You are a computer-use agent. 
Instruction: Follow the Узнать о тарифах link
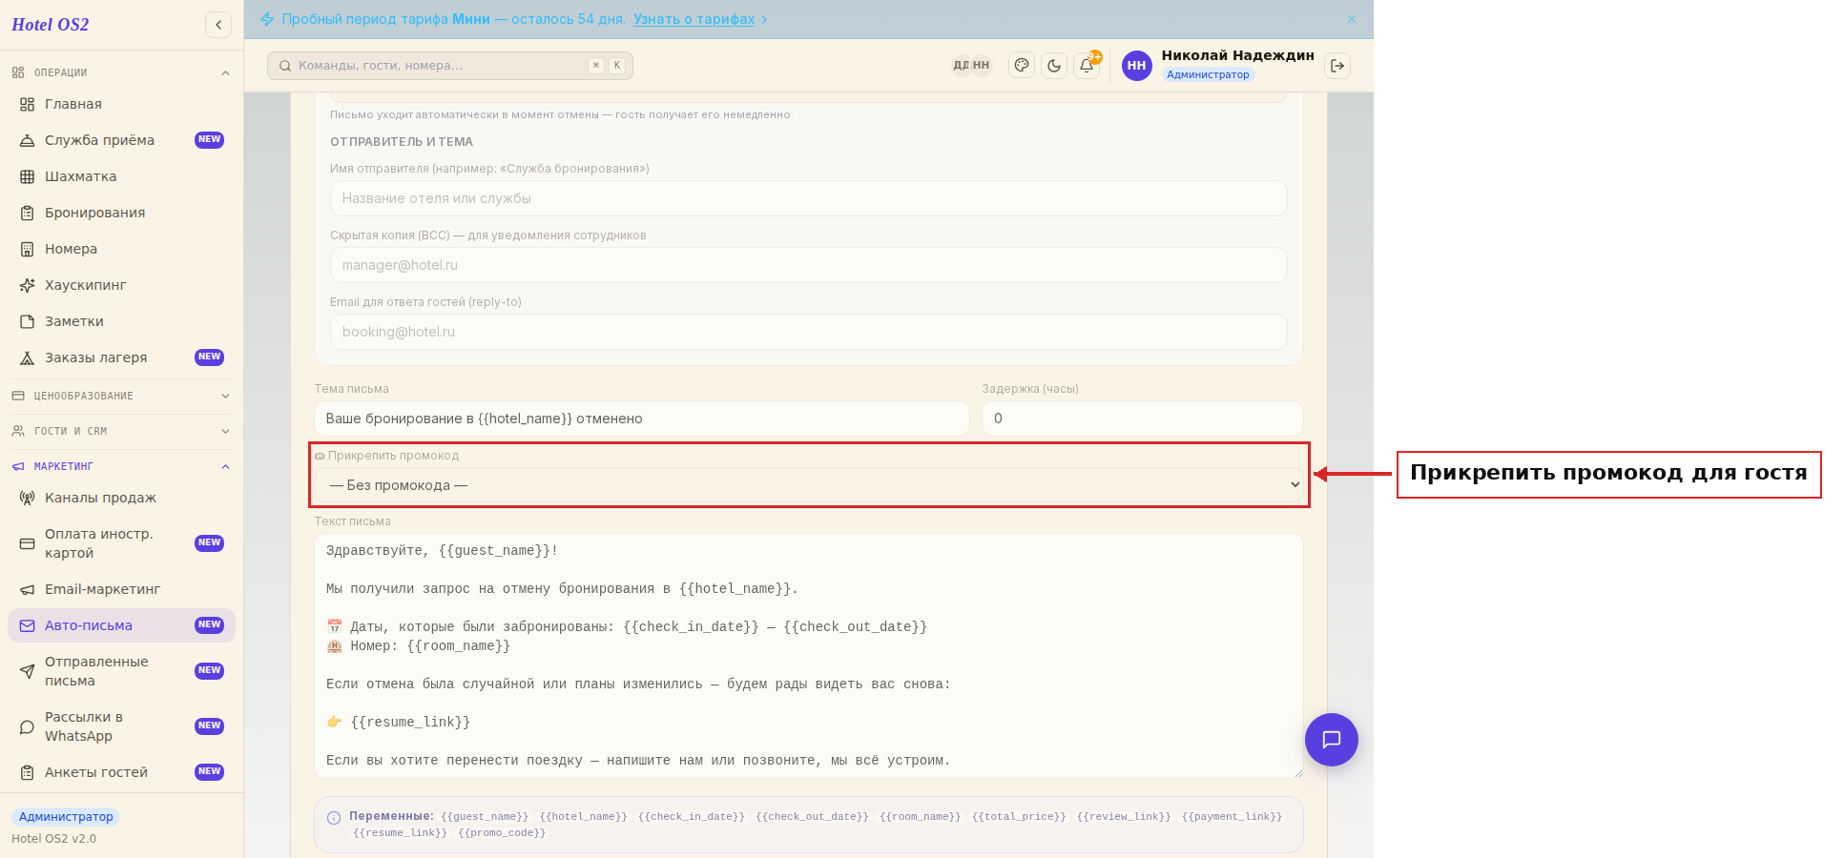tap(694, 19)
